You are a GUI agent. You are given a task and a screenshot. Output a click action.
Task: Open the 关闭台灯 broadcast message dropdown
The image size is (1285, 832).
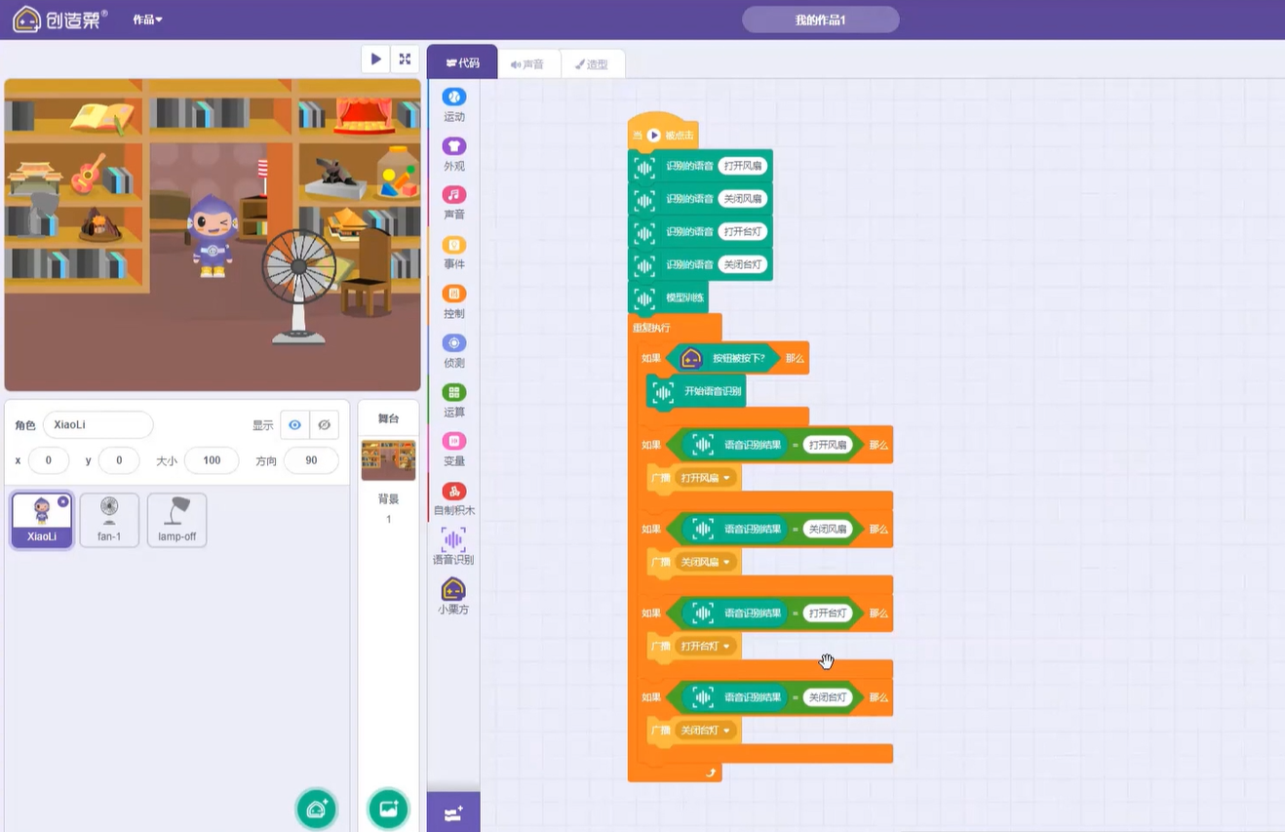coord(725,730)
